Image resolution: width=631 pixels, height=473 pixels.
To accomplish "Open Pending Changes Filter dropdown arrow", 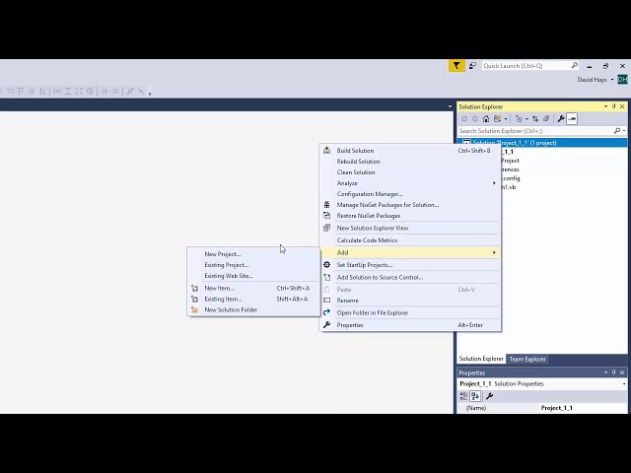I will pyautogui.click(x=526, y=119).
